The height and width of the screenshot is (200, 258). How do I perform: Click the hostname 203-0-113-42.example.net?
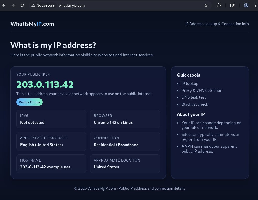coord(45,167)
